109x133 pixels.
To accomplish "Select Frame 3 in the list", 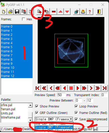I will pyautogui.click(x=17, y=39).
